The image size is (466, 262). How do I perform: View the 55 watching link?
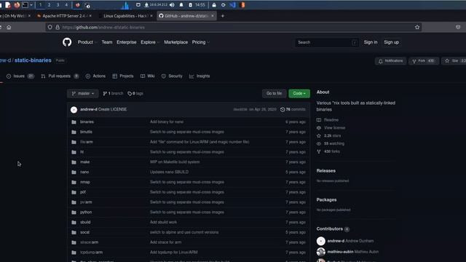331,143
